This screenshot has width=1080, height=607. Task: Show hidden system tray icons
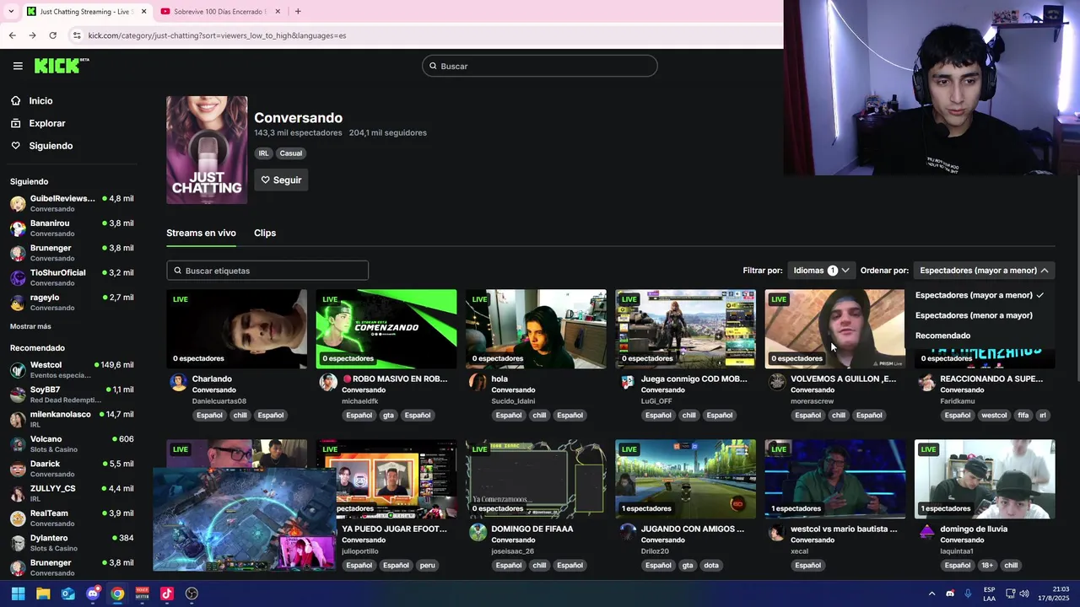click(931, 594)
